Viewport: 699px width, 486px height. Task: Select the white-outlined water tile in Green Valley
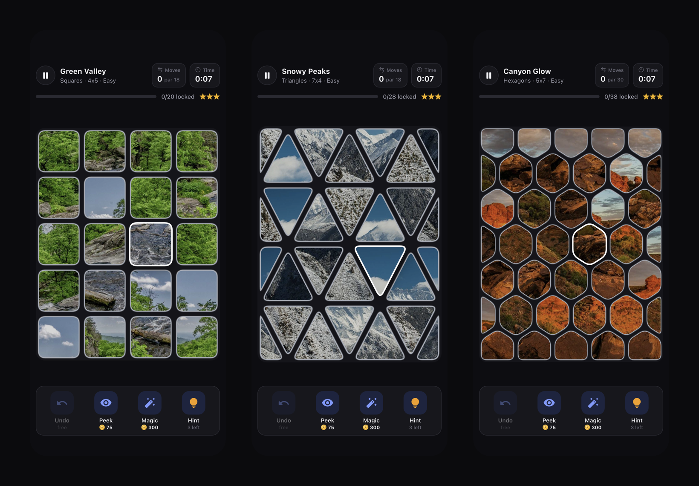(151, 244)
